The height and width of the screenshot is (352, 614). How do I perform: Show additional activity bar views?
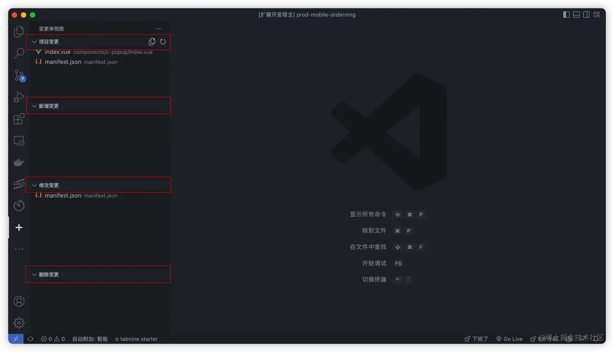click(19, 249)
